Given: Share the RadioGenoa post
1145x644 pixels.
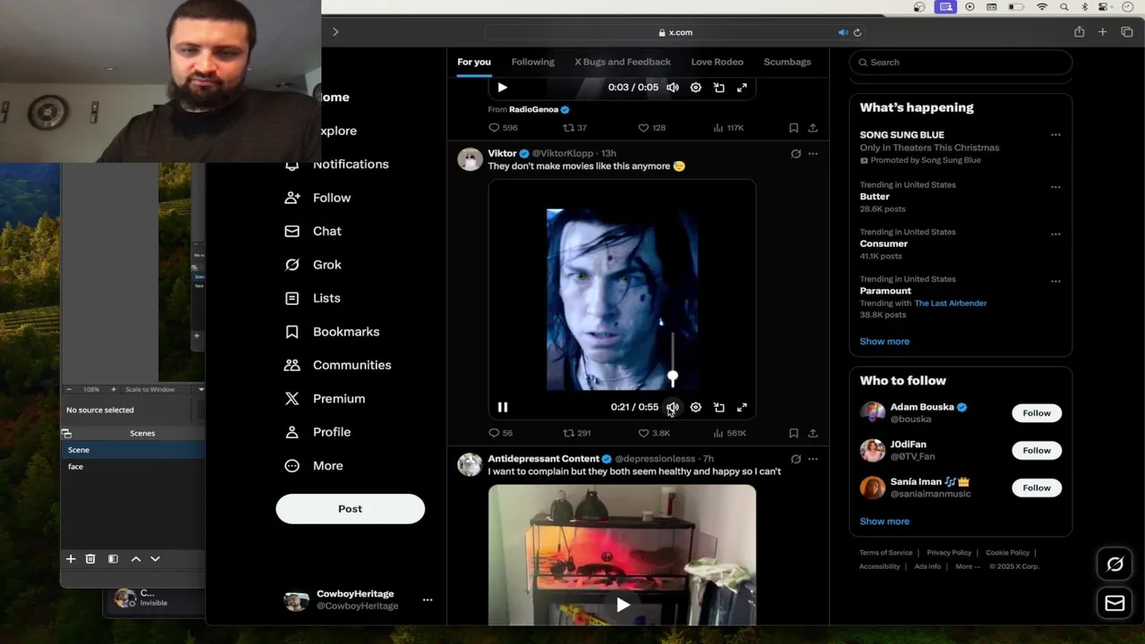Looking at the screenshot, I should point(812,128).
